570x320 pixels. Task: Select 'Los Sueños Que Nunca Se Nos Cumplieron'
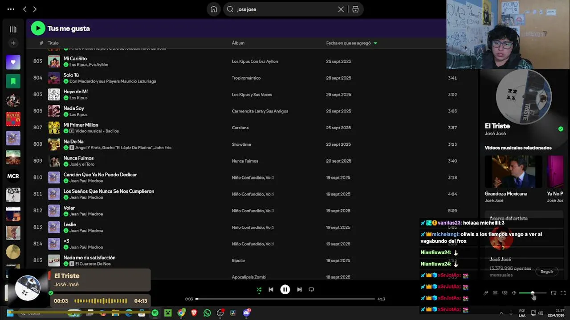109,191
